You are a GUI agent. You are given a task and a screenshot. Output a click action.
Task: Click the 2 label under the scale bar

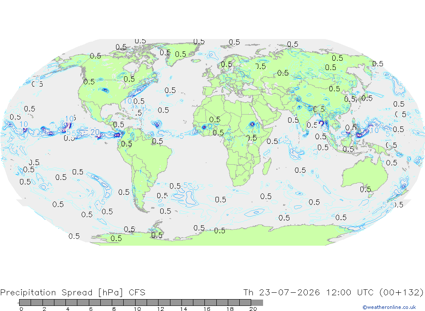pos(45,309)
